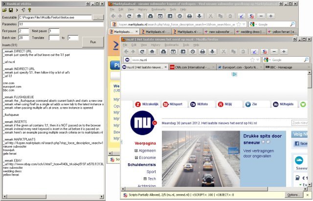
Task: Click the Batch size input field
Action: [23, 37]
